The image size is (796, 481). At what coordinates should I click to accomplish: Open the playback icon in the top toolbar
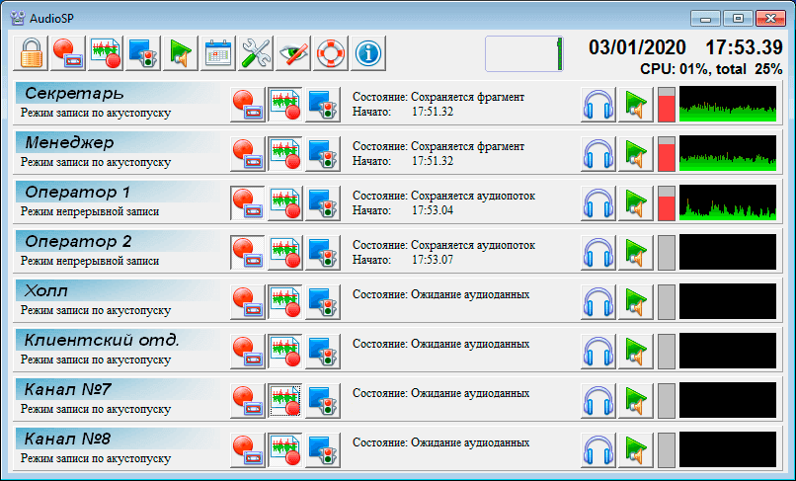[182, 52]
